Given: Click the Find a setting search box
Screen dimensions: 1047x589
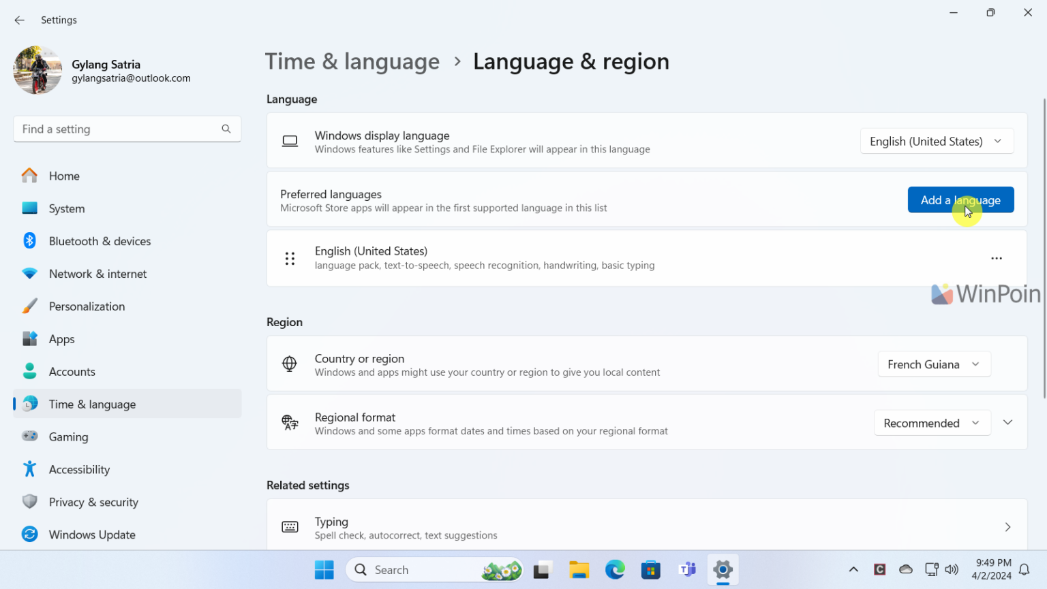Looking at the screenshot, I should (x=127, y=129).
